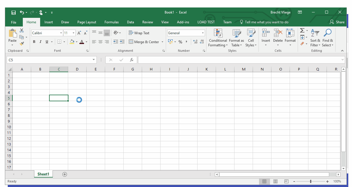The height and width of the screenshot is (187, 352).
Task: Open Conditional Formatting options
Action: [218, 38]
